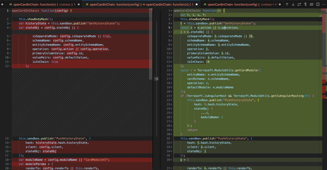
Task: Click 'schemaName: config.schemaName' line
Action: 58,40
